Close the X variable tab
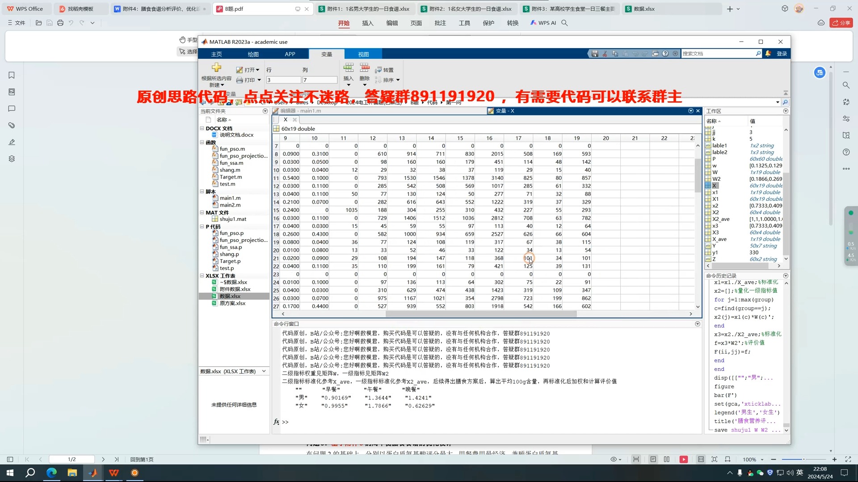The width and height of the screenshot is (858, 482). pyautogui.click(x=294, y=120)
